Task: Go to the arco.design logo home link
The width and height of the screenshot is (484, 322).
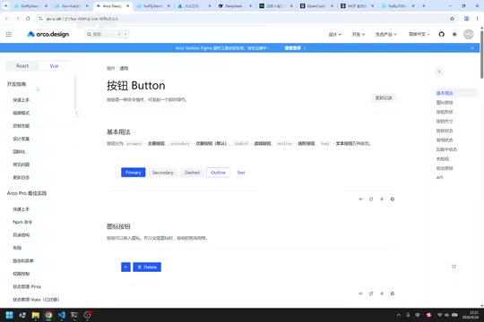Action: [48, 34]
